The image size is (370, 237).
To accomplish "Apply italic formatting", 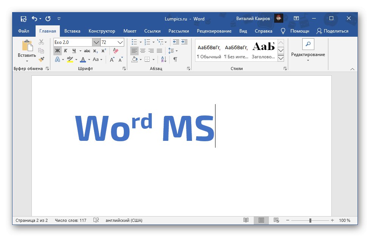I will pyautogui.click(x=66, y=51).
